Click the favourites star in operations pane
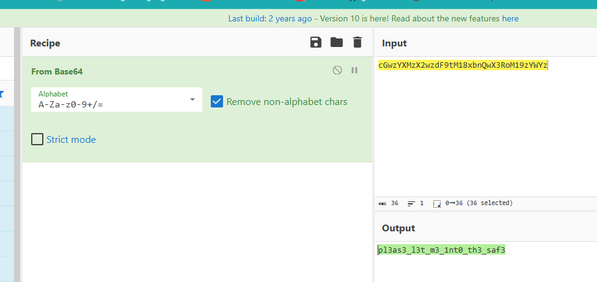Image resolution: width=597 pixels, height=282 pixels. pyautogui.click(x=1, y=93)
